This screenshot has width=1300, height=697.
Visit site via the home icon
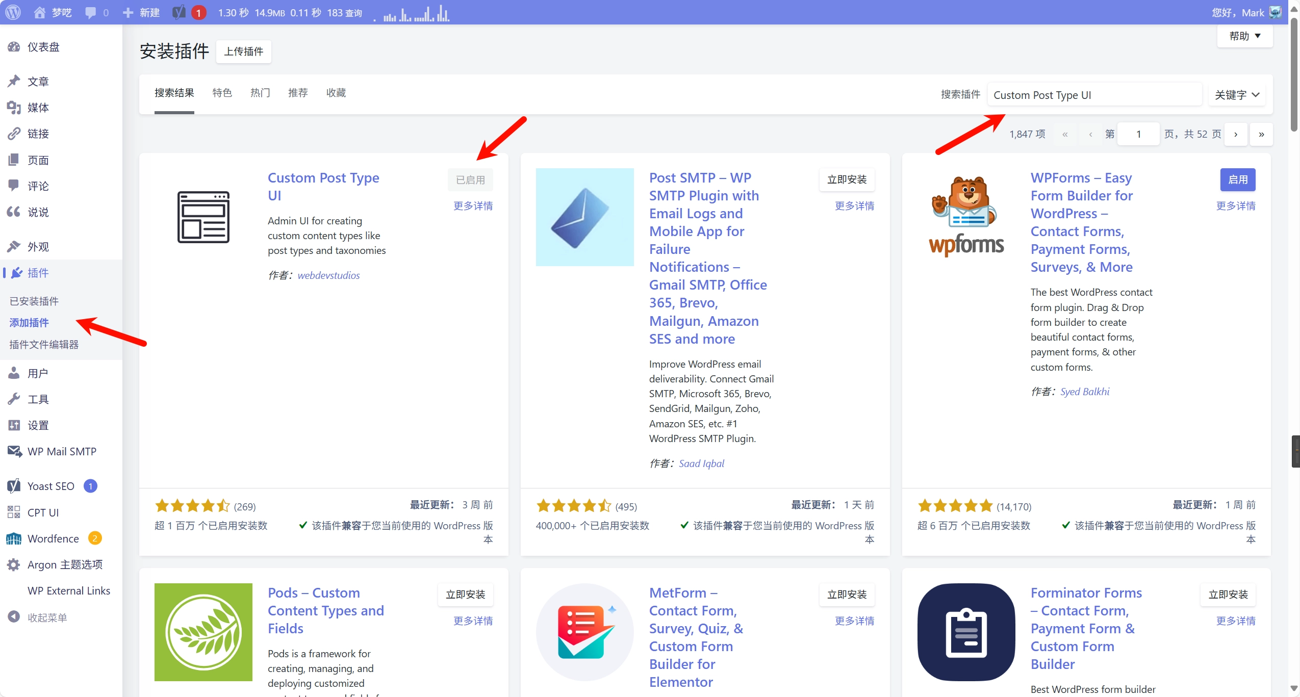(39, 12)
